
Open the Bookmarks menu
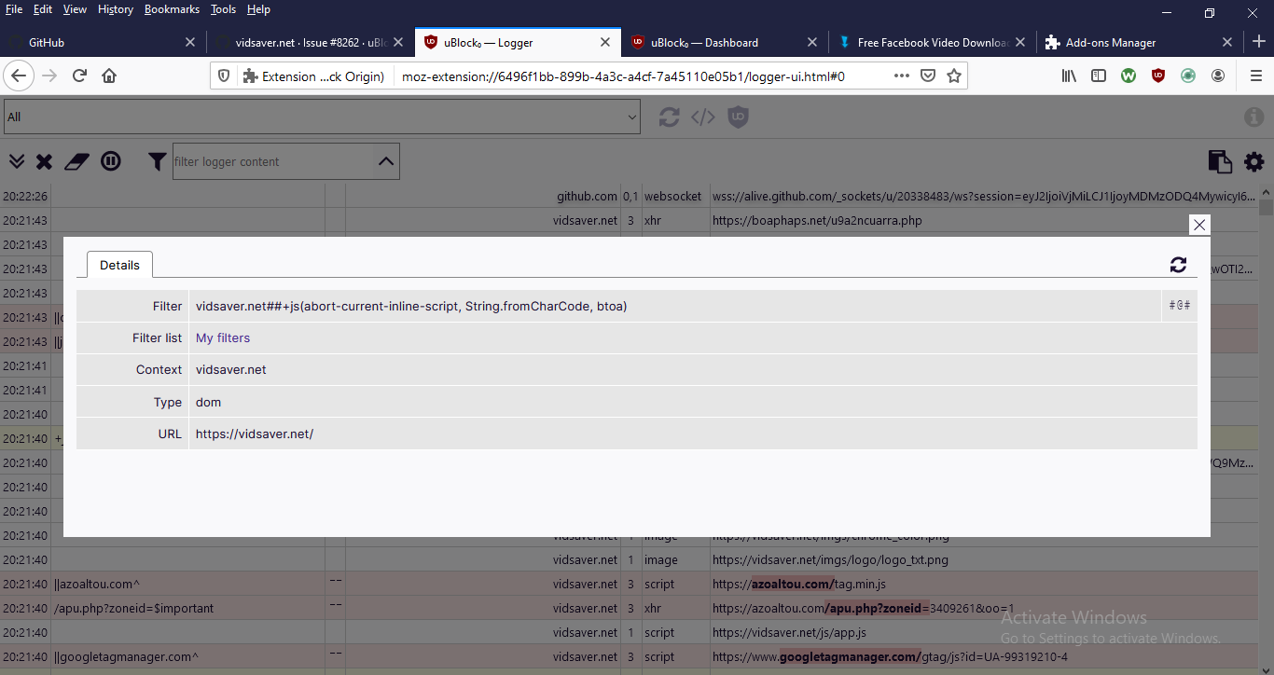tap(172, 9)
